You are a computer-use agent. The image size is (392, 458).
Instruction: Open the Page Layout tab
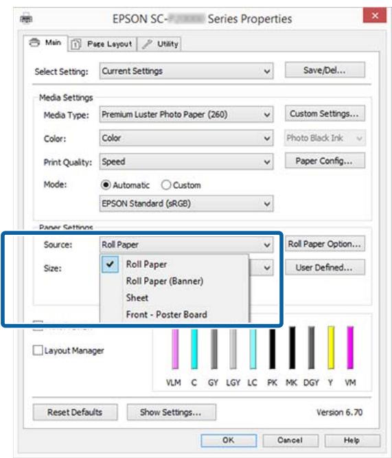pos(102,44)
